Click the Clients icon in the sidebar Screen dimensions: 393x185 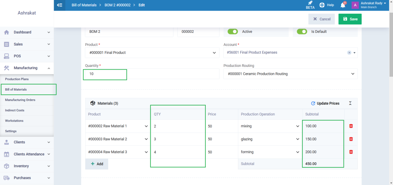[x=7, y=142]
